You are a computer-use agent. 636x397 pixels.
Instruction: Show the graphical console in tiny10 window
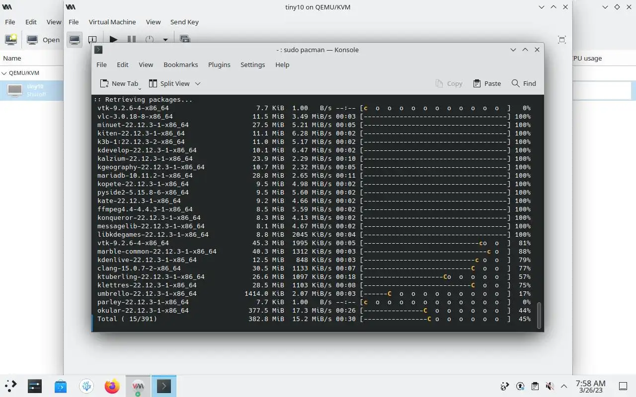75,39
